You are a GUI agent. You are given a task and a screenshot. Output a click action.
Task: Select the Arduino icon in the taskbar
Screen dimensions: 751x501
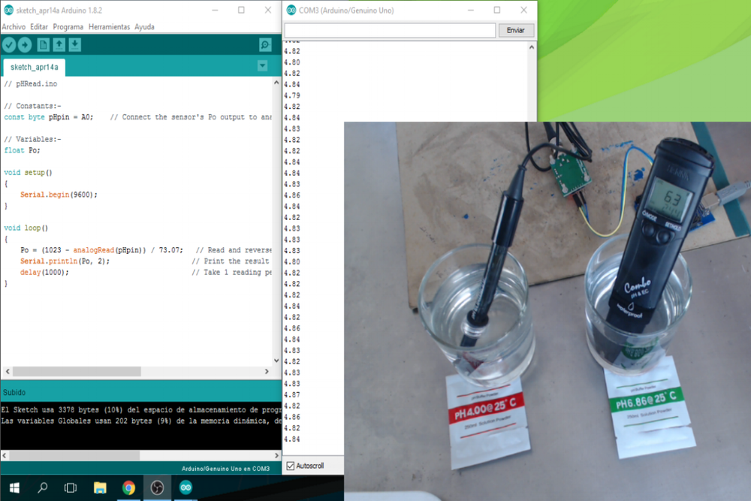tap(185, 487)
